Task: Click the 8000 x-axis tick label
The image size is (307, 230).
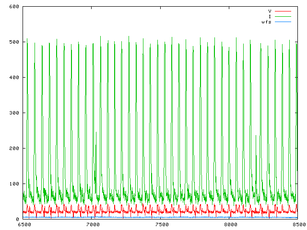Action: pyautogui.click(x=230, y=224)
